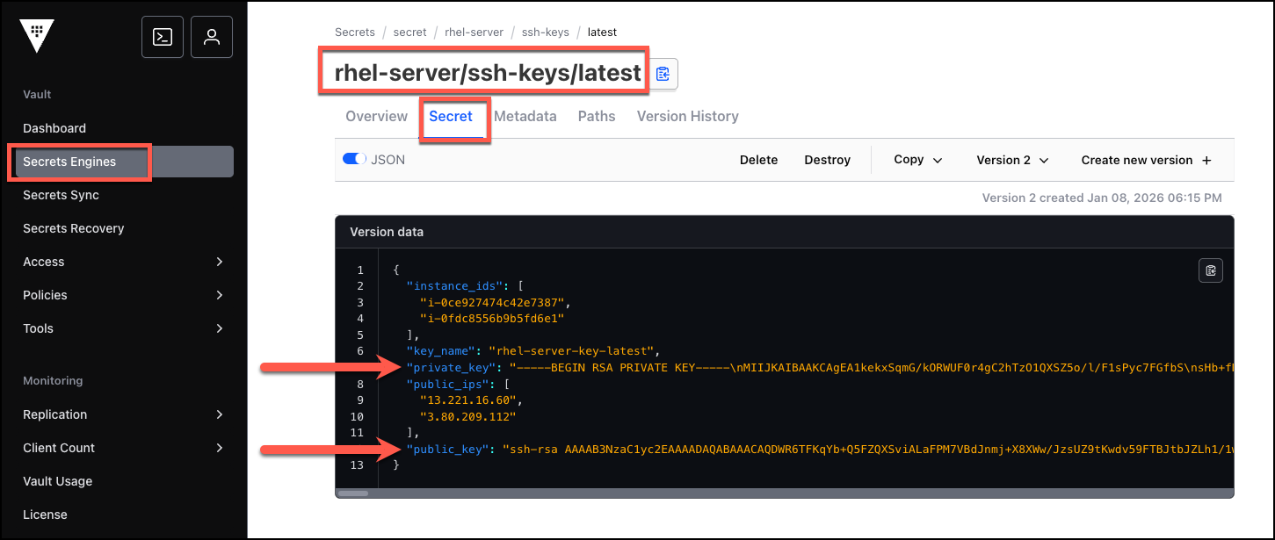
Task: Toggle the JSON view switch
Action: (354, 160)
